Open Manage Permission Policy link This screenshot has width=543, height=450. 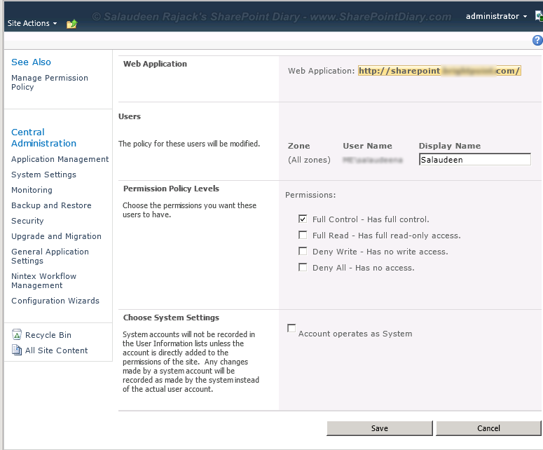click(x=50, y=83)
